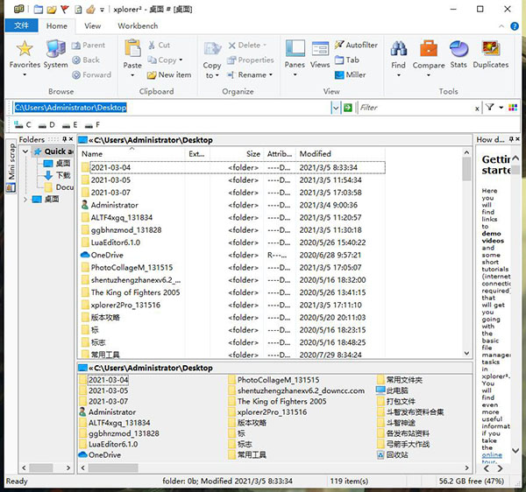The image size is (526, 492).
Task: Collapse the Quick access tree node
Action: tap(25, 151)
